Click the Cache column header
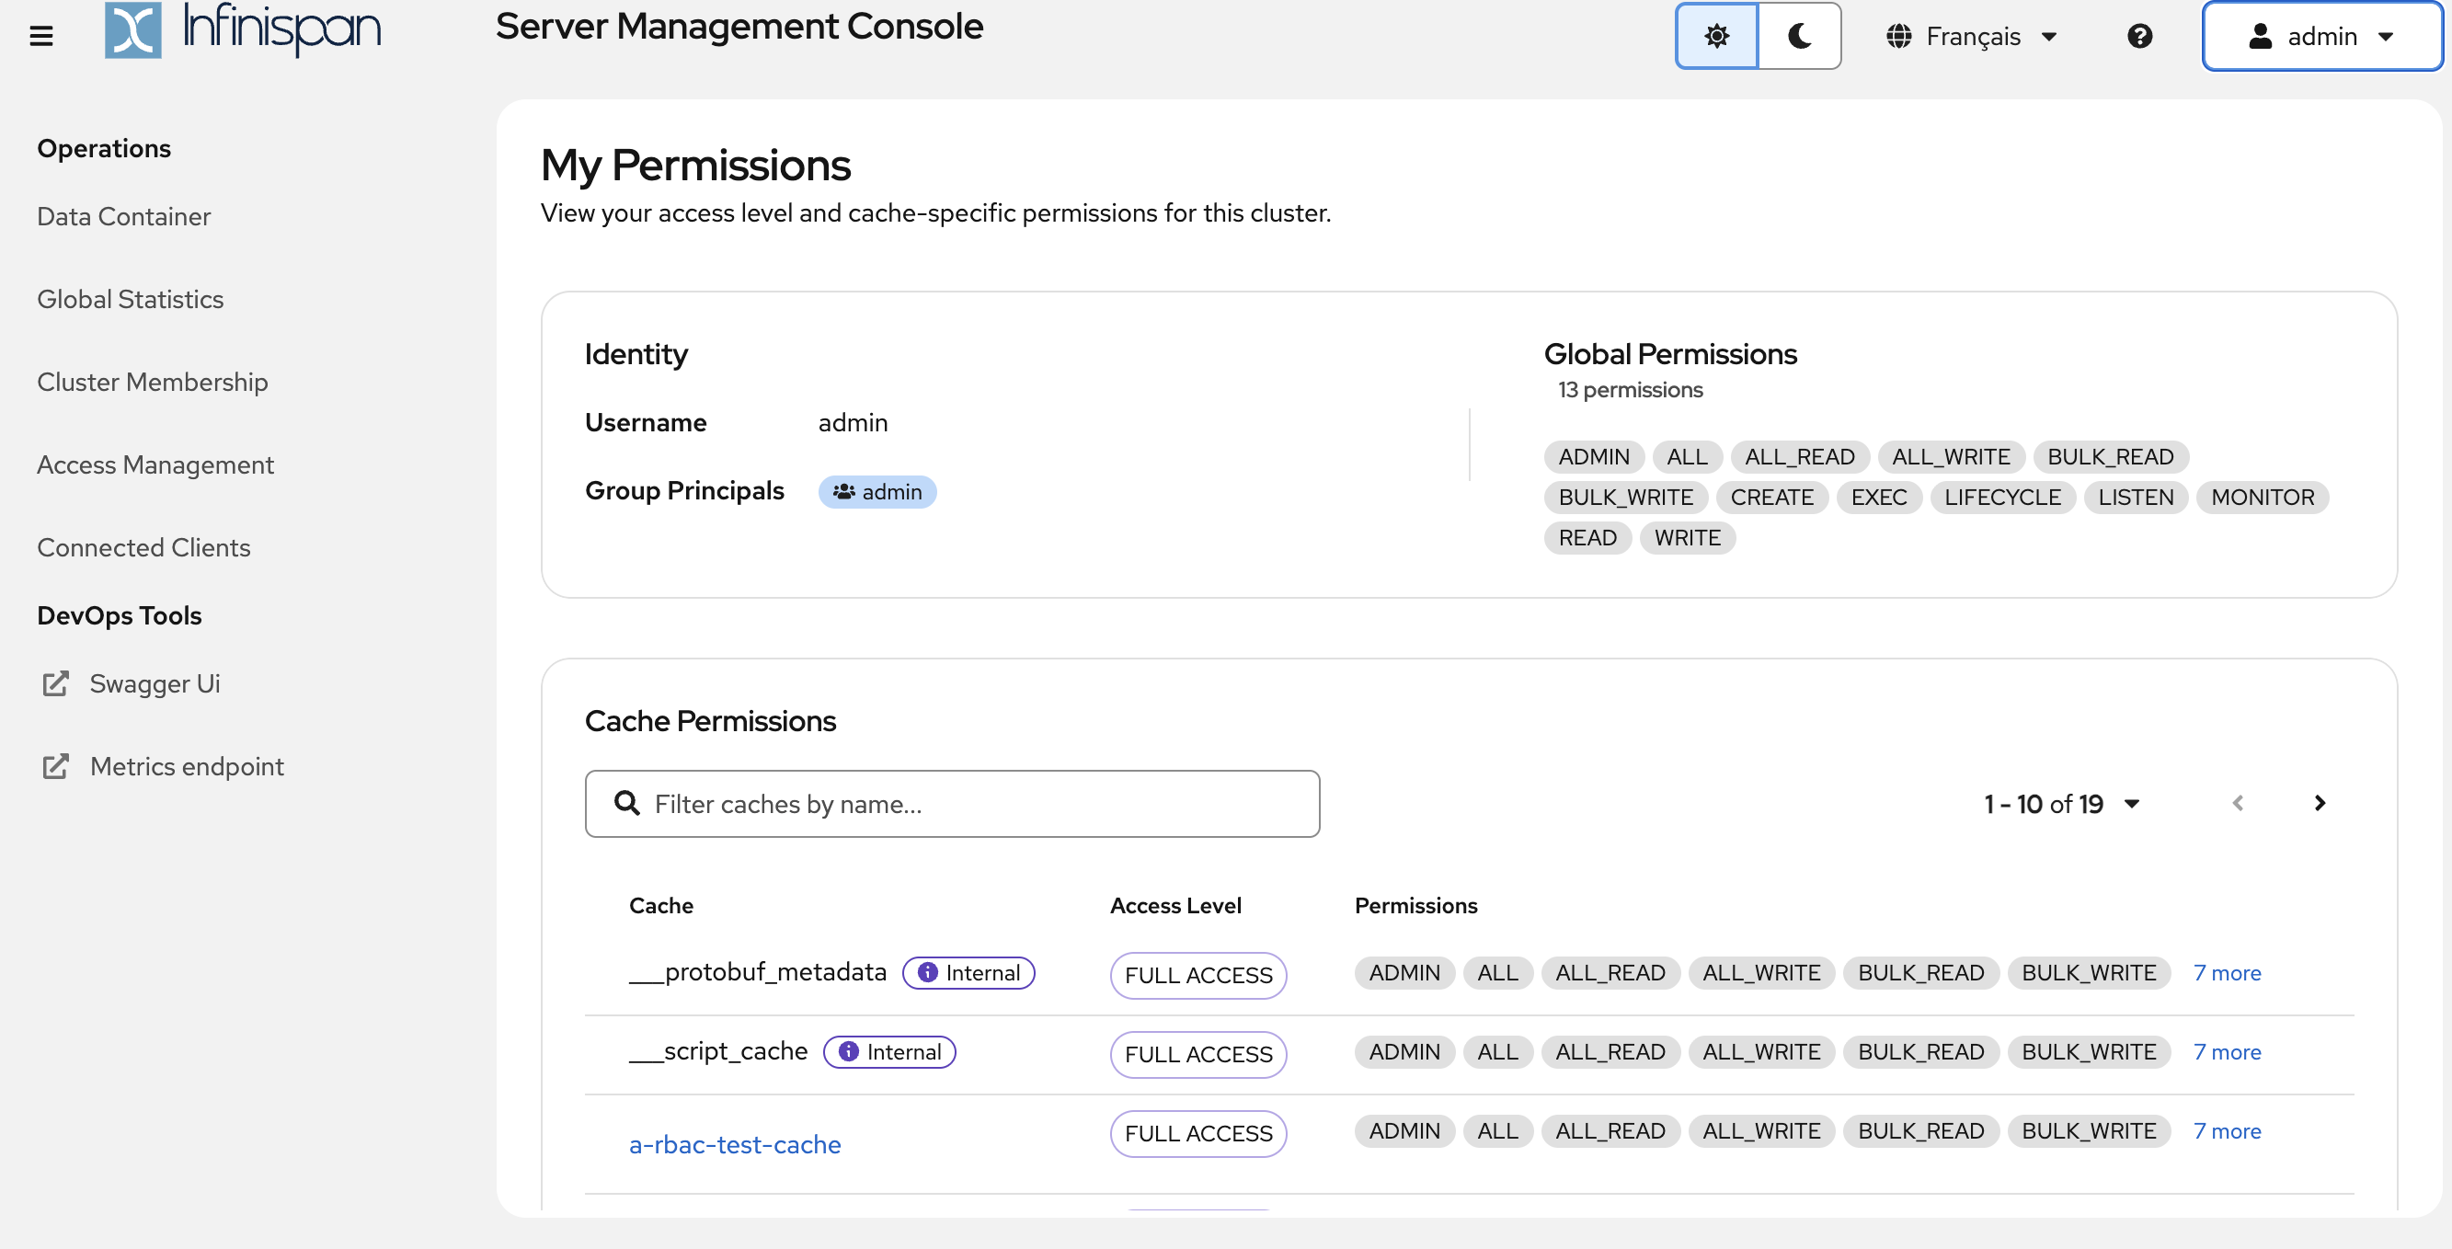The height and width of the screenshot is (1249, 2452). point(660,905)
